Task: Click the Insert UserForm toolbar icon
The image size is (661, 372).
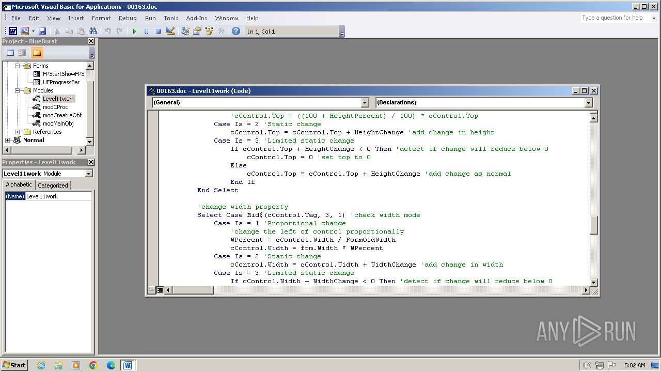Action: click(24, 32)
